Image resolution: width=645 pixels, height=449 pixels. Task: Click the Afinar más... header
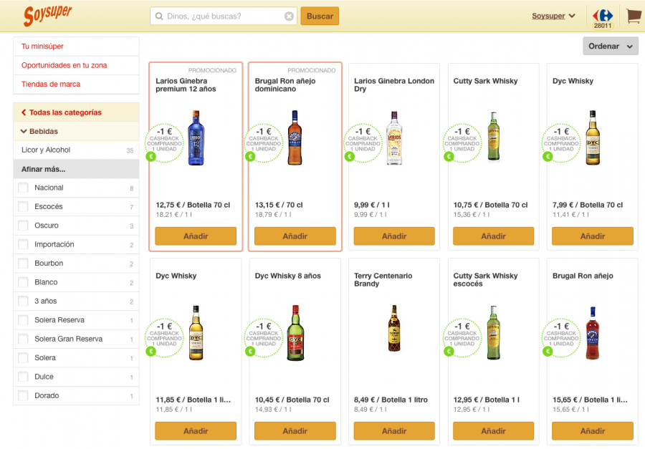click(76, 169)
